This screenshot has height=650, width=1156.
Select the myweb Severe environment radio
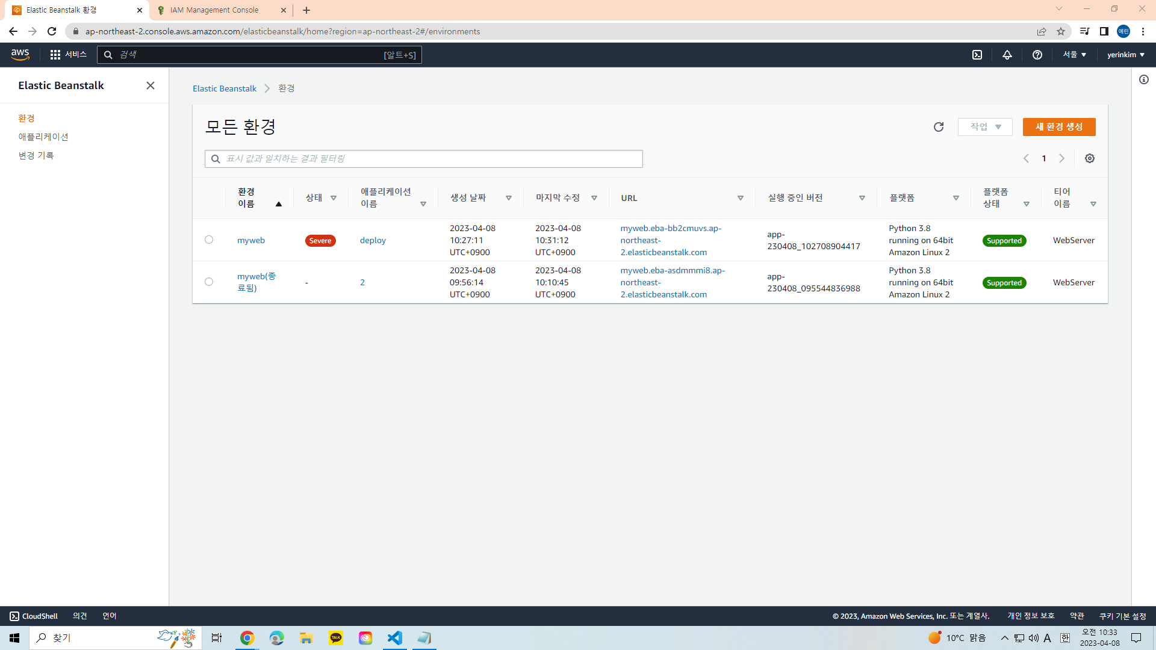pyautogui.click(x=209, y=240)
